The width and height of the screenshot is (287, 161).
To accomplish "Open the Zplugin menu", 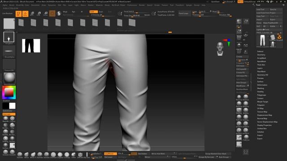I will (189, 5).
